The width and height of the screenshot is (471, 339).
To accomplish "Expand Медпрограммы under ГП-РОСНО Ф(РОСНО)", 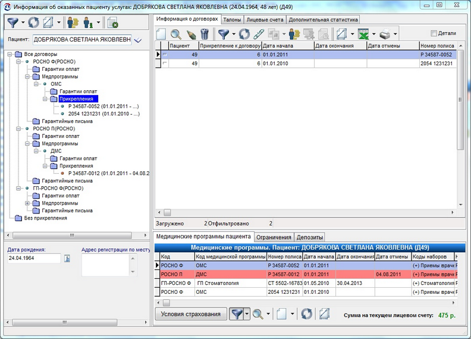I will 27,203.
